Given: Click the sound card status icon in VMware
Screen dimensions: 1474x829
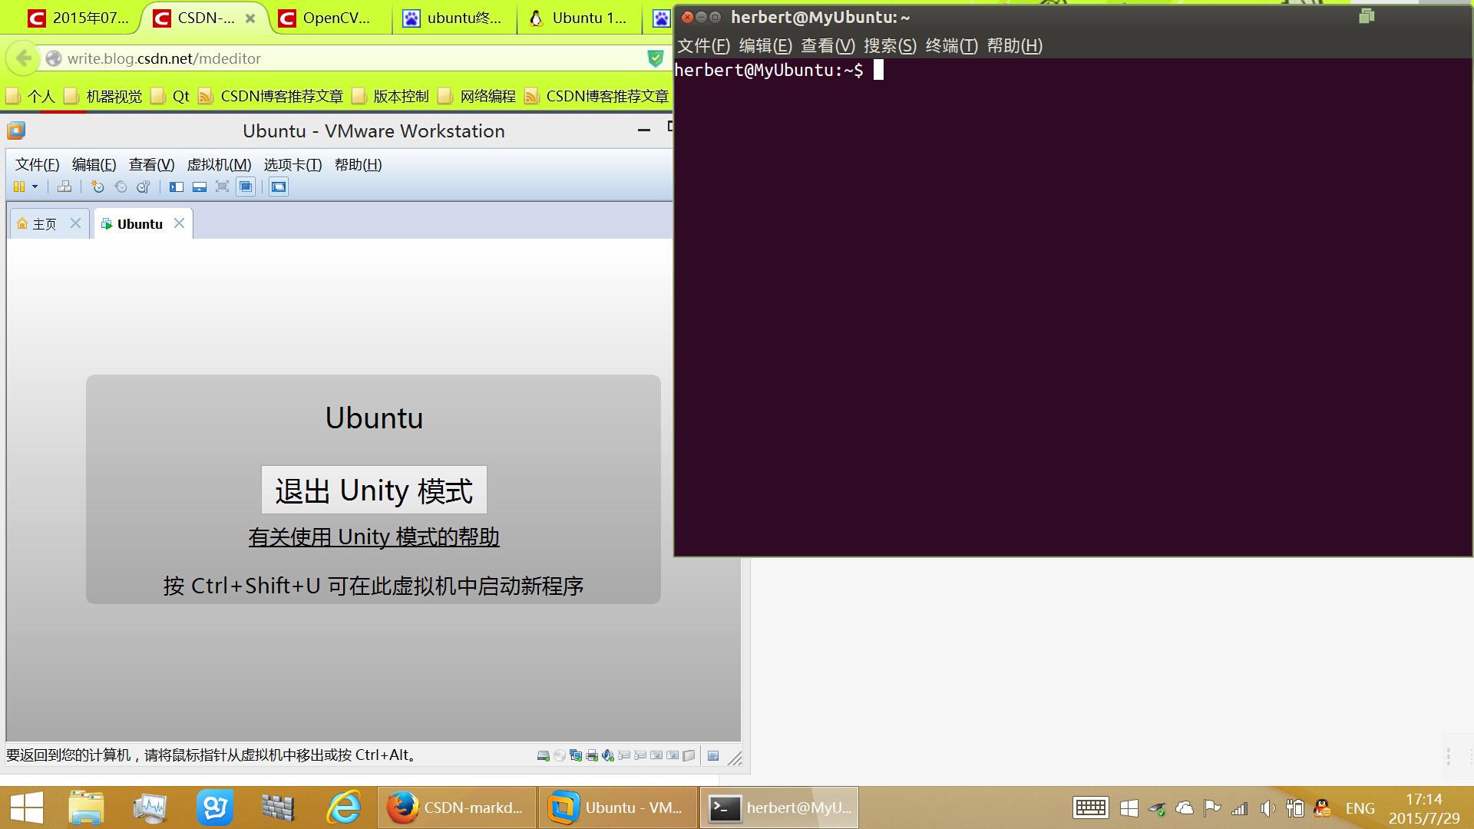Looking at the screenshot, I should 608,755.
